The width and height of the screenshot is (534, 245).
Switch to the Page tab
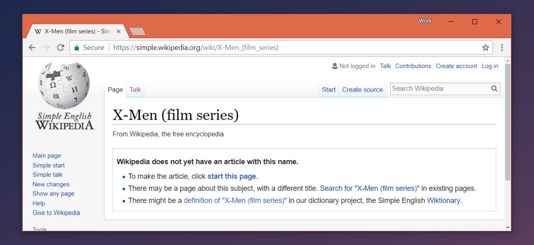click(115, 89)
